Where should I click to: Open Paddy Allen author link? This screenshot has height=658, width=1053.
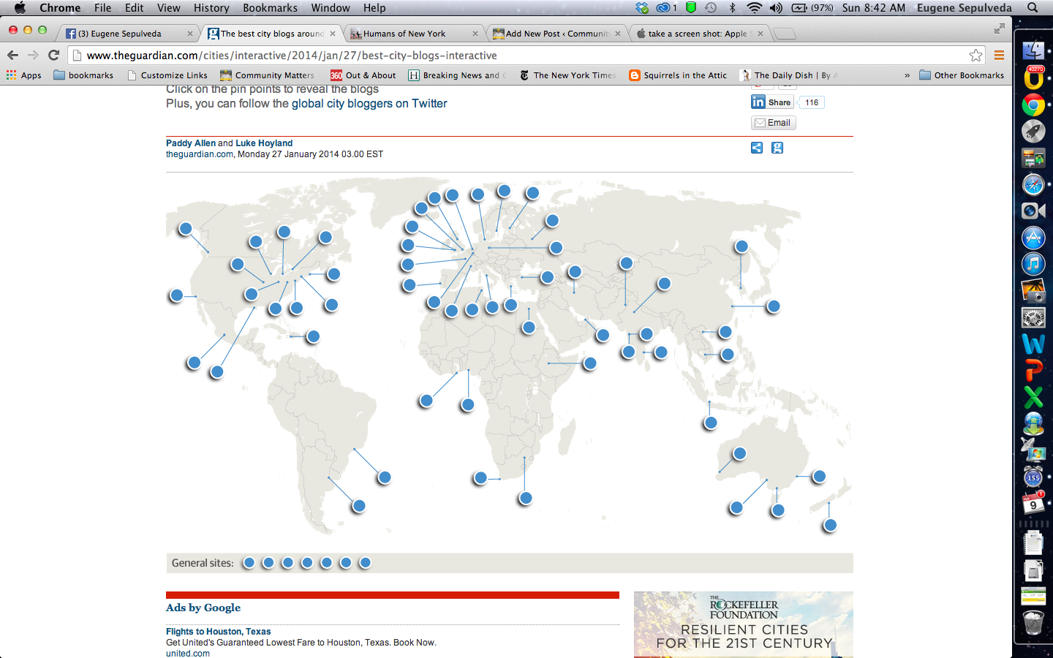click(x=190, y=143)
